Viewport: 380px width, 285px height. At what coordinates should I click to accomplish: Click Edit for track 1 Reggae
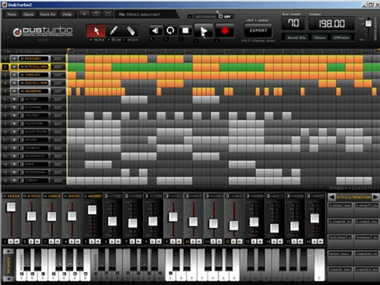click(58, 59)
